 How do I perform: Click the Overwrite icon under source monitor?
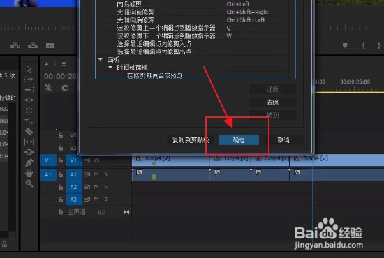point(33,45)
